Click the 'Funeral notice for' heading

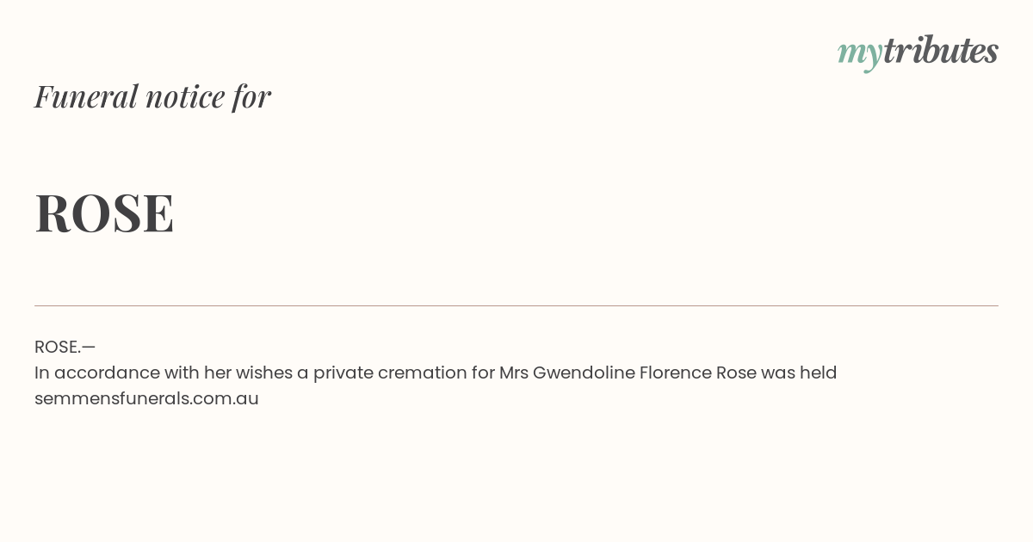tap(152, 95)
